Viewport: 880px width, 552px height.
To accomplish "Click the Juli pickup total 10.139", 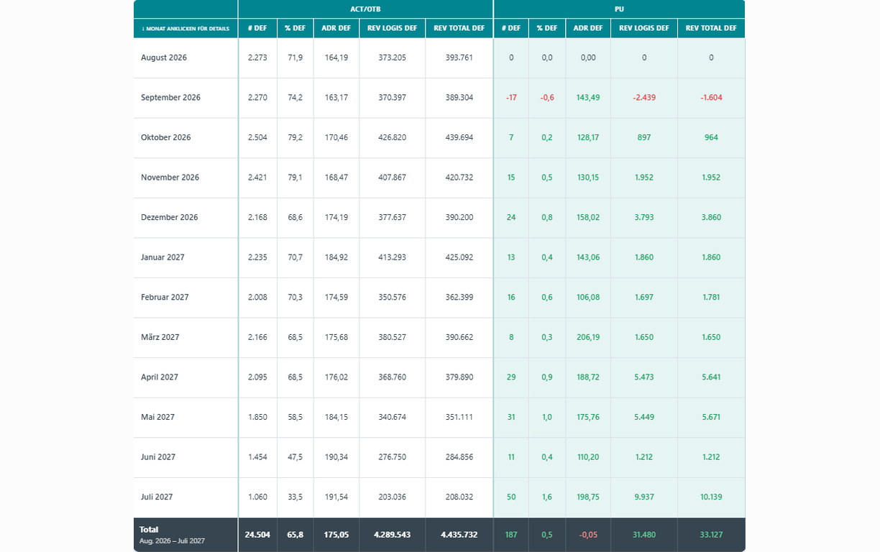I will pos(711,497).
